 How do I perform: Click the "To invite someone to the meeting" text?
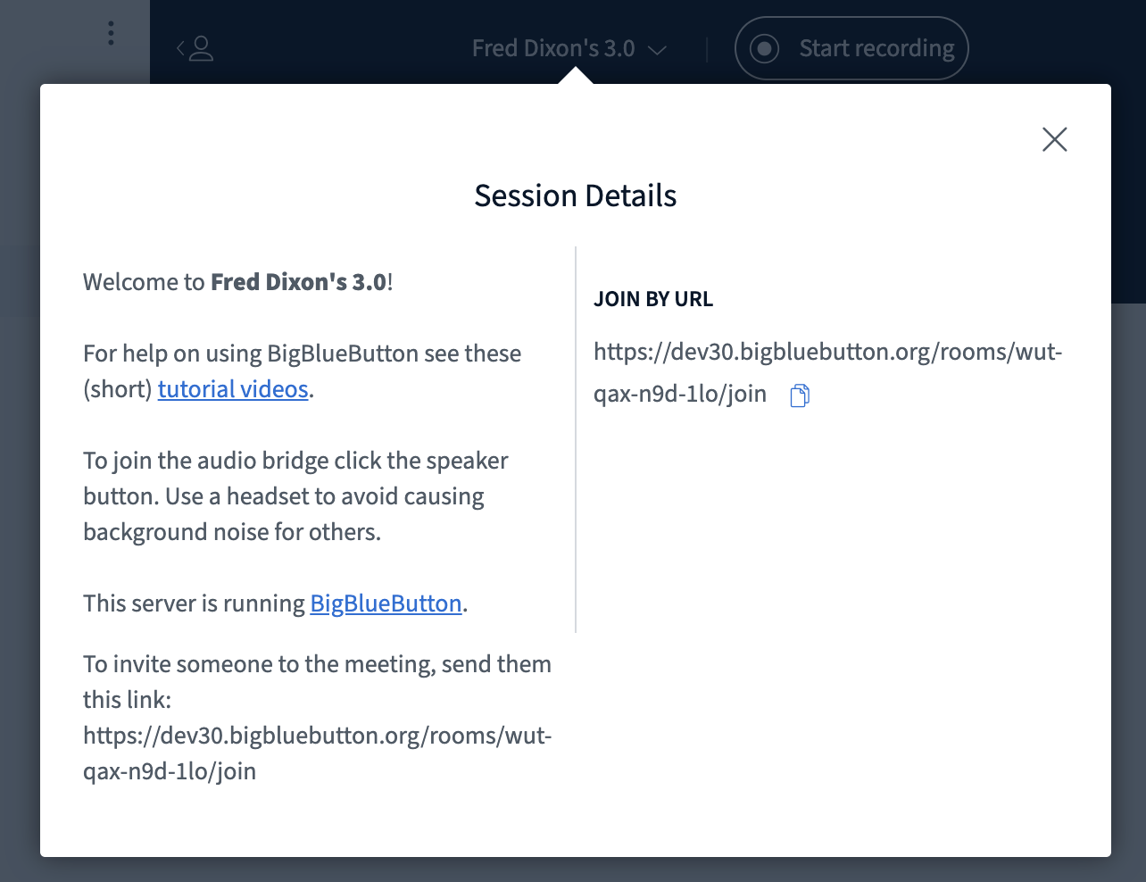(317, 665)
